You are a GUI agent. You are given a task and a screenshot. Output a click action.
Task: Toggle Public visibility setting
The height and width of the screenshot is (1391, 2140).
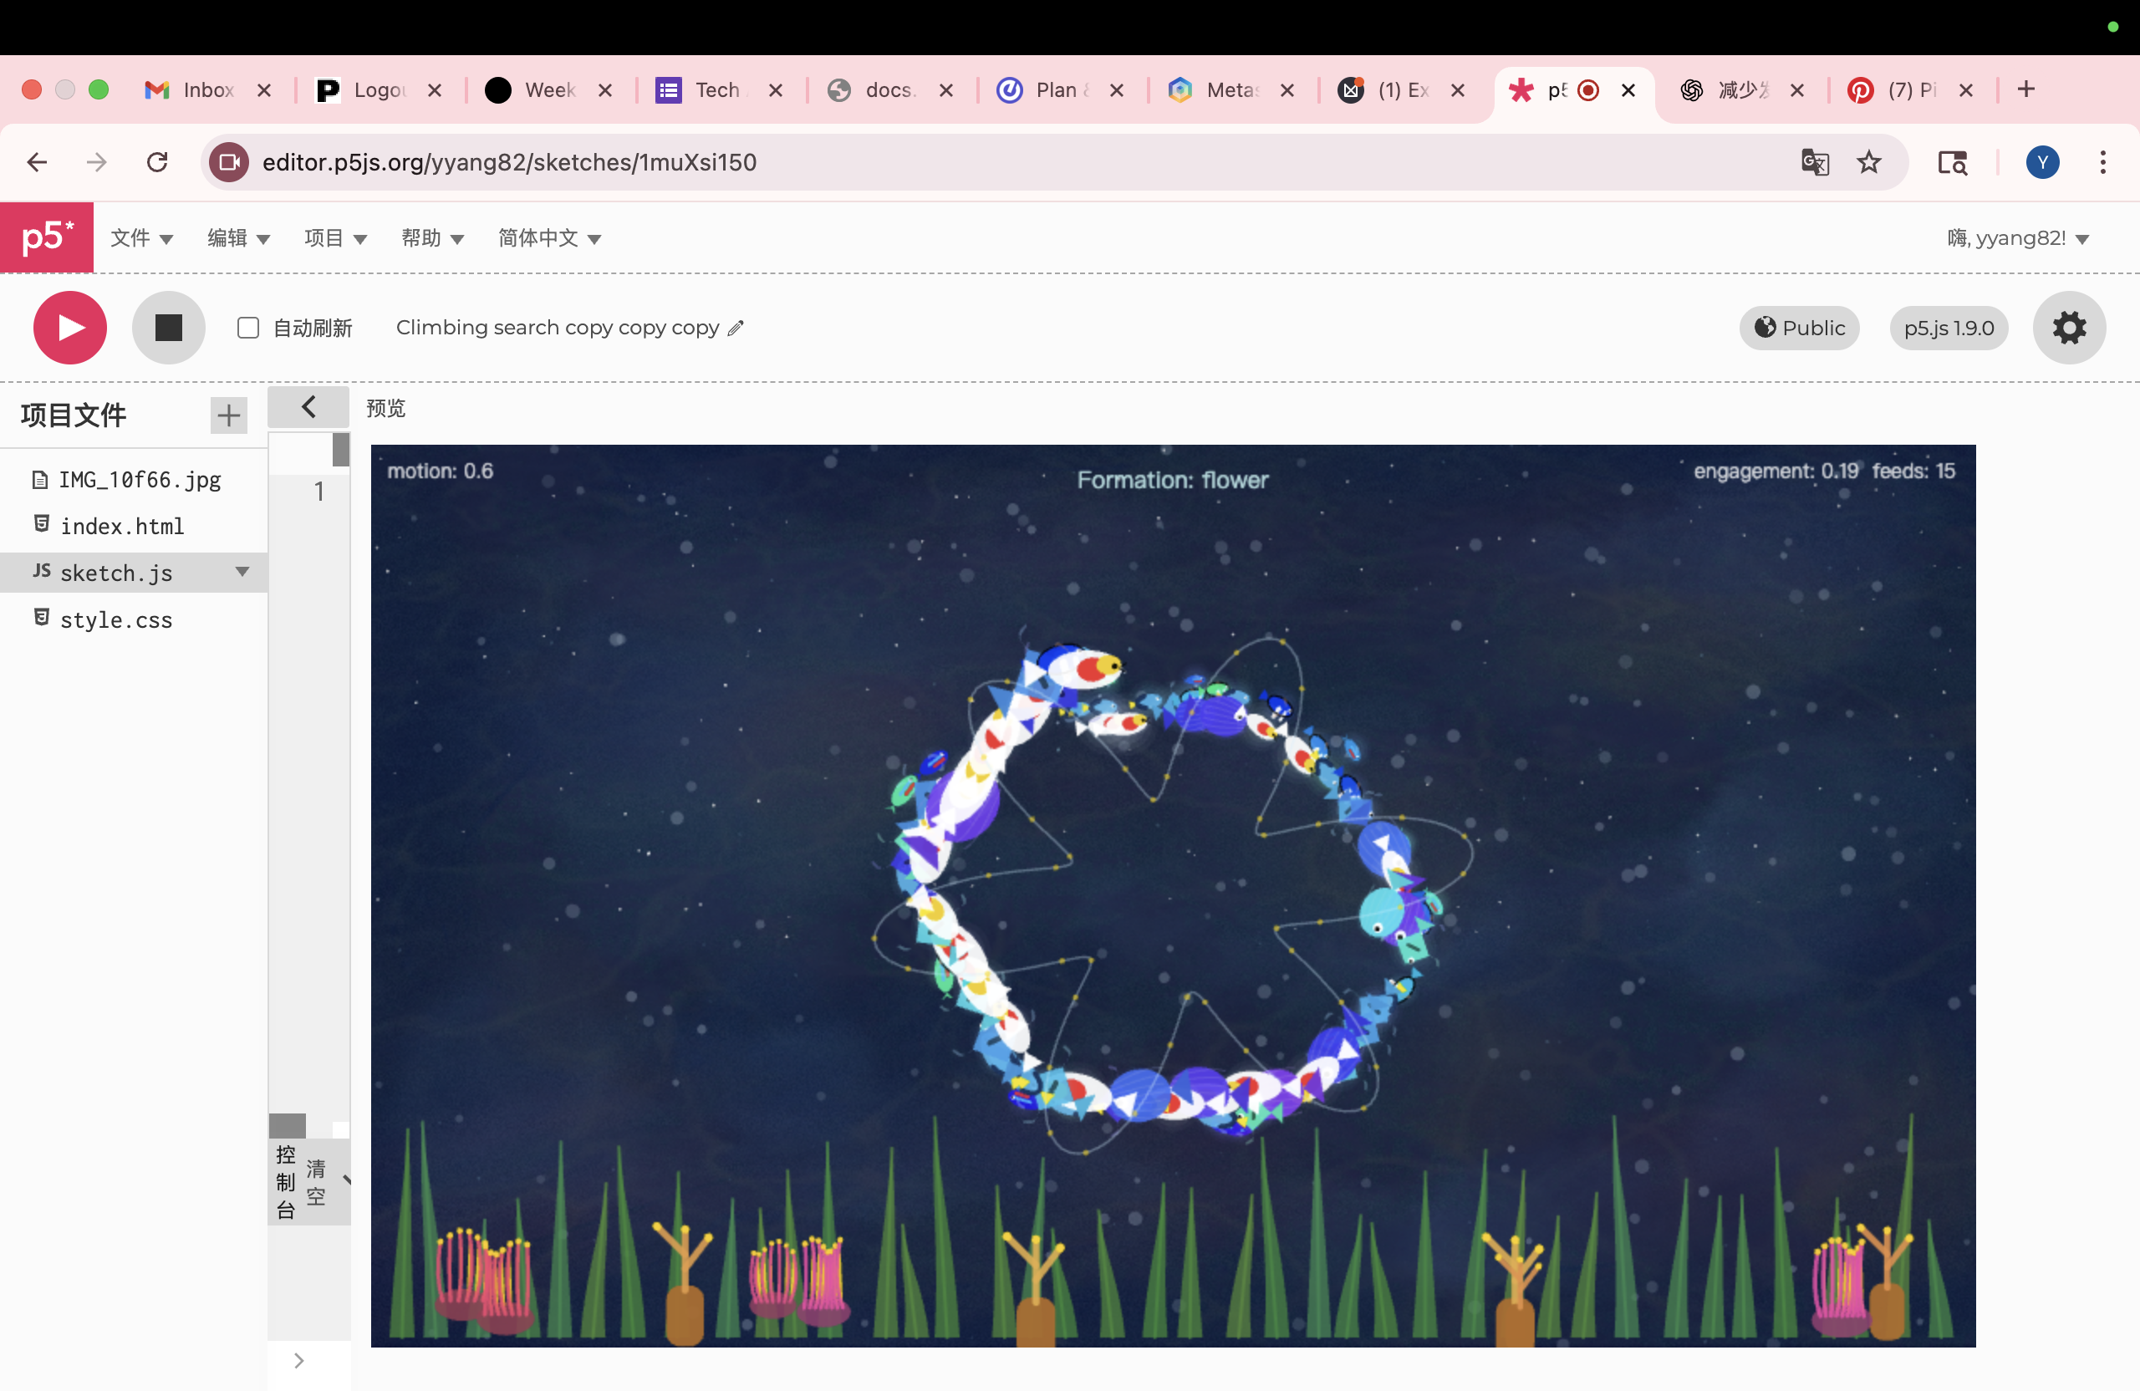click(1798, 329)
